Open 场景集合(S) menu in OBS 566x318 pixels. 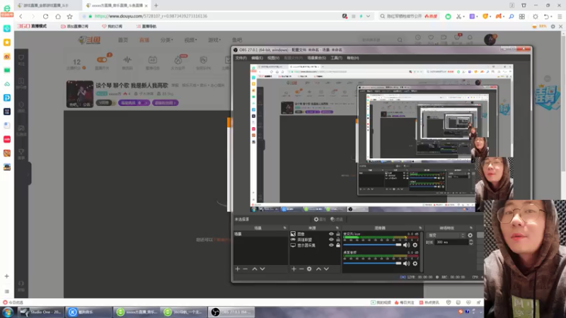(x=316, y=58)
